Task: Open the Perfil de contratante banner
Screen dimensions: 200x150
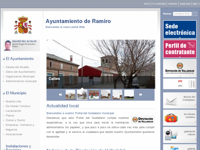Action: pyautogui.click(x=180, y=49)
